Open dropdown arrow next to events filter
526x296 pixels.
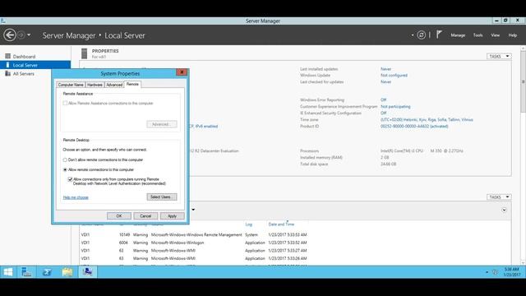193,210
